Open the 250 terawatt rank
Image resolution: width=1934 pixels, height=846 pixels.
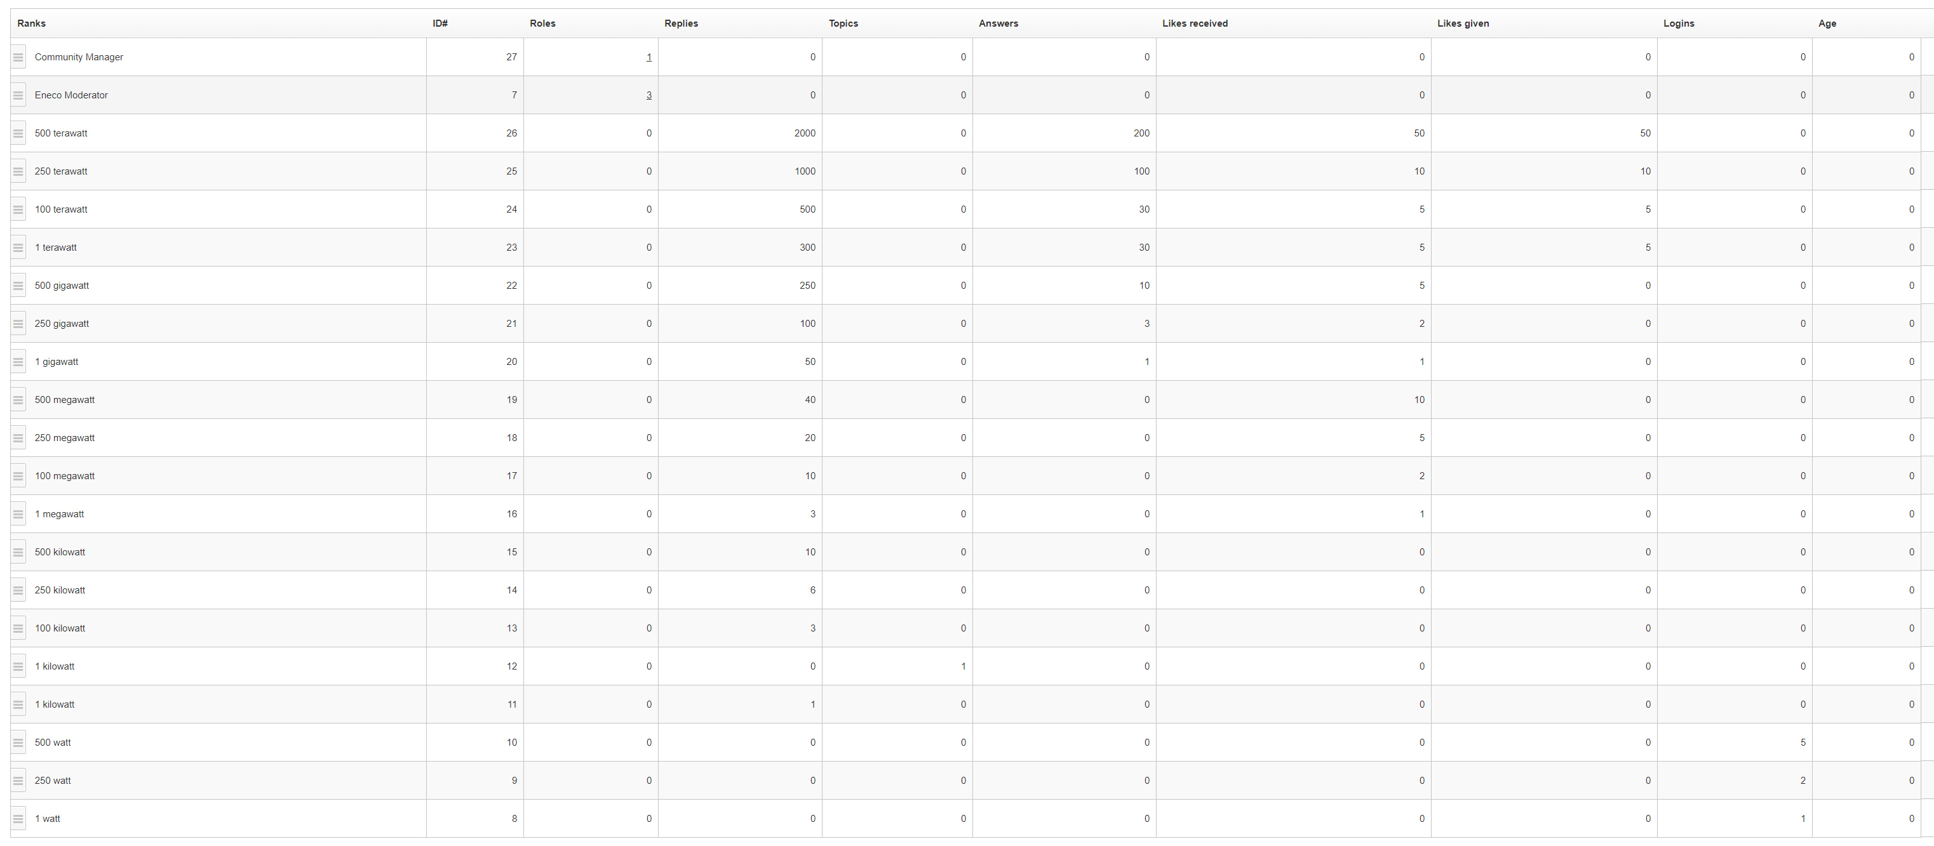(x=61, y=172)
